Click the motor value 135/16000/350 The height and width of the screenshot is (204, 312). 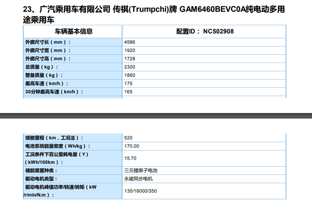141,191
